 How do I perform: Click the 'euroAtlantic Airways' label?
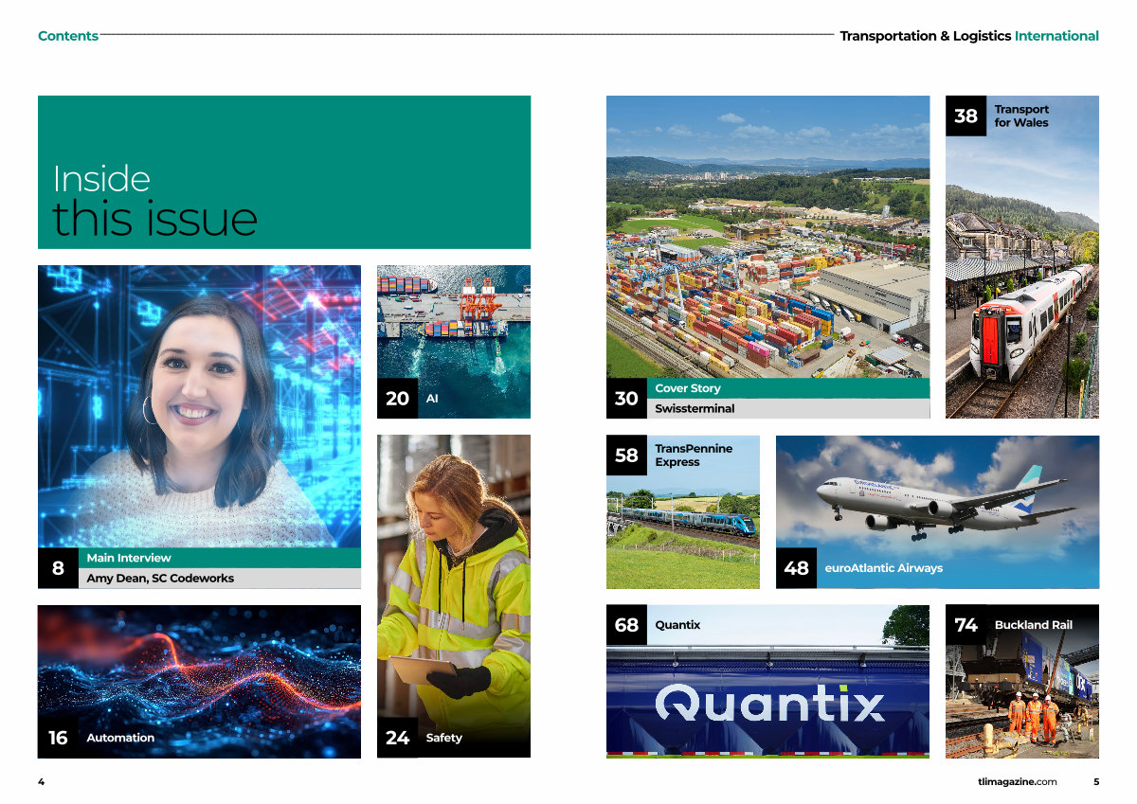883,568
